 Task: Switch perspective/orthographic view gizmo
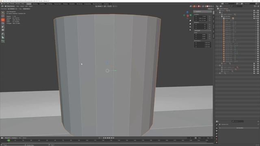[190, 30]
